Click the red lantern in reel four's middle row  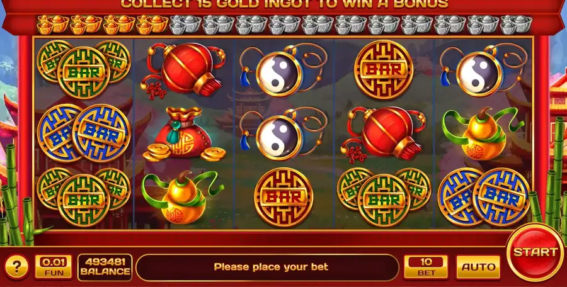tap(384, 133)
